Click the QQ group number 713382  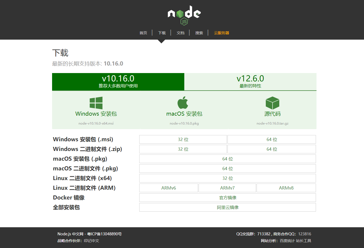(264, 234)
